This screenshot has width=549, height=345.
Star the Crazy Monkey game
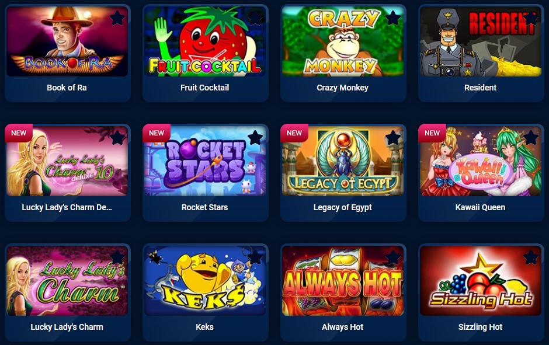393,18
